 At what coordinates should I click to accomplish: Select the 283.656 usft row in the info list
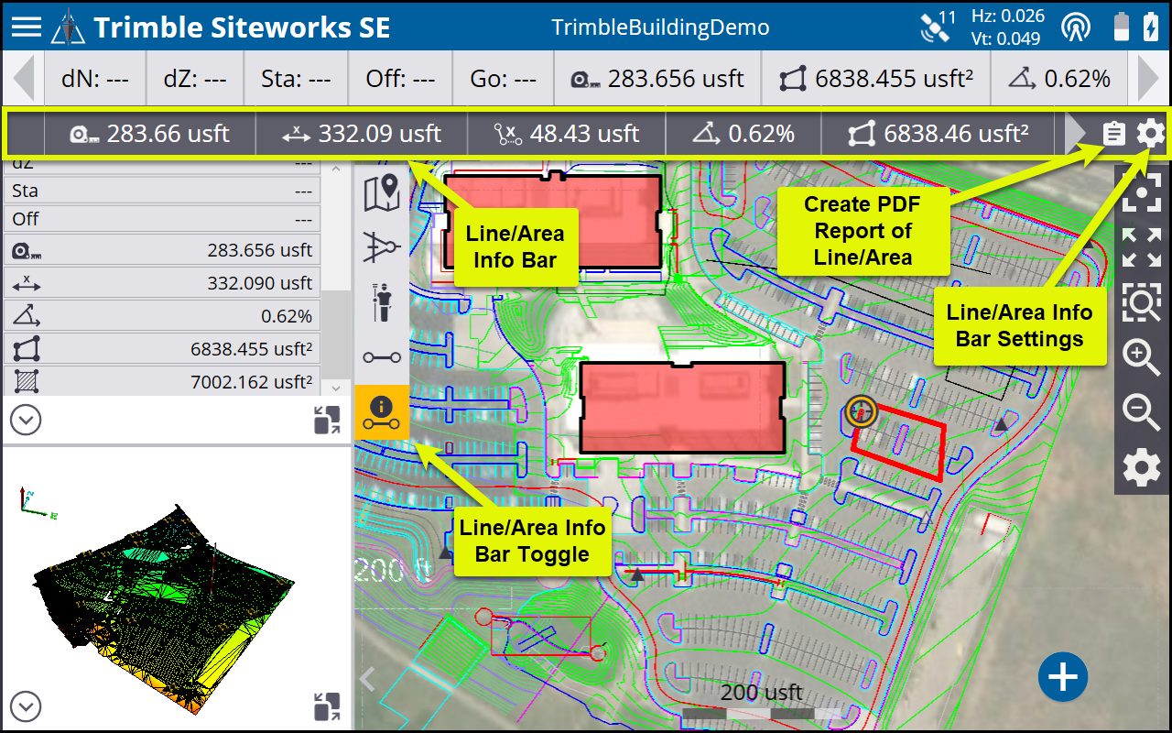[x=162, y=250]
